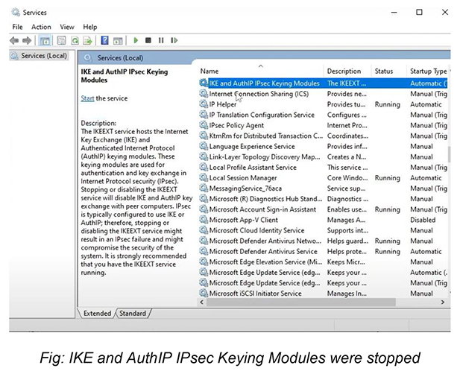Screen dimensions: 460x371
Task: Click the horizontal scrollbar right arrow
Action: click(x=443, y=302)
